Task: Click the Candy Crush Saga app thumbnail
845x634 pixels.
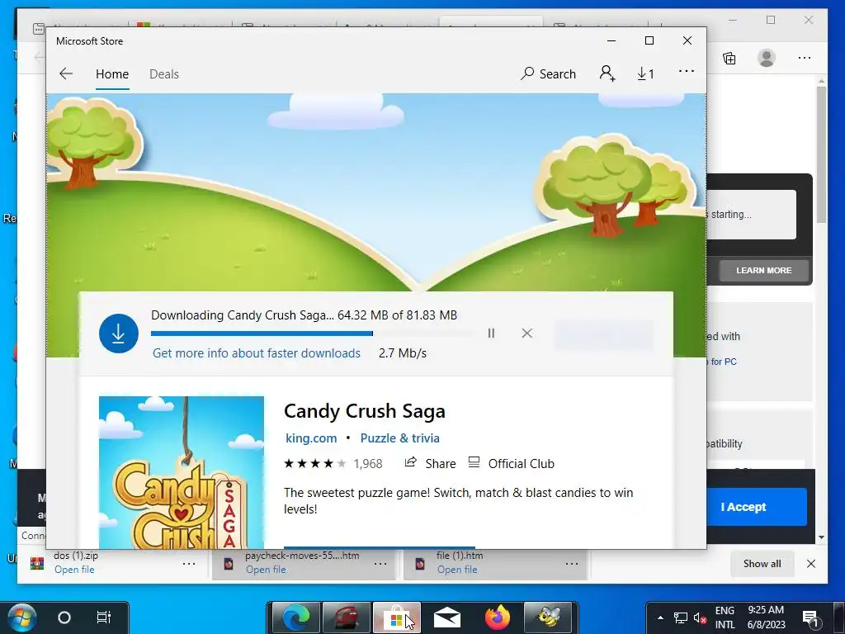Action: 182,472
